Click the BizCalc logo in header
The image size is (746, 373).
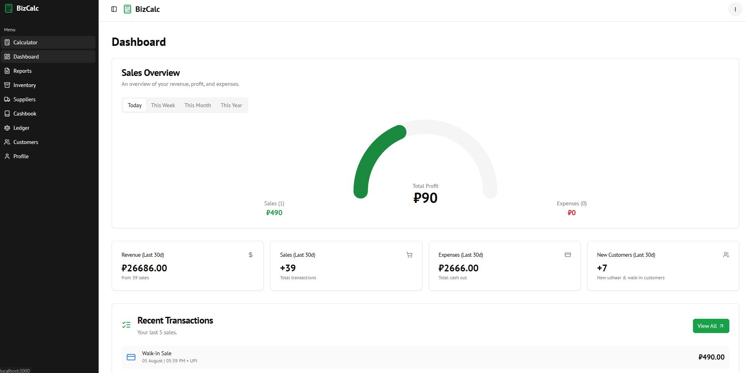click(142, 9)
